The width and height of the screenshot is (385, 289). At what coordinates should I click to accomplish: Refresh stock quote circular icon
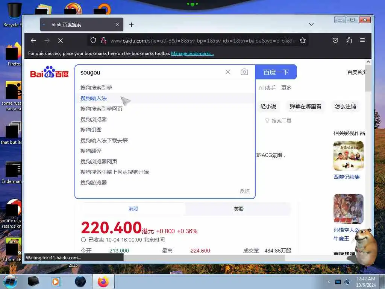pos(83,240)
